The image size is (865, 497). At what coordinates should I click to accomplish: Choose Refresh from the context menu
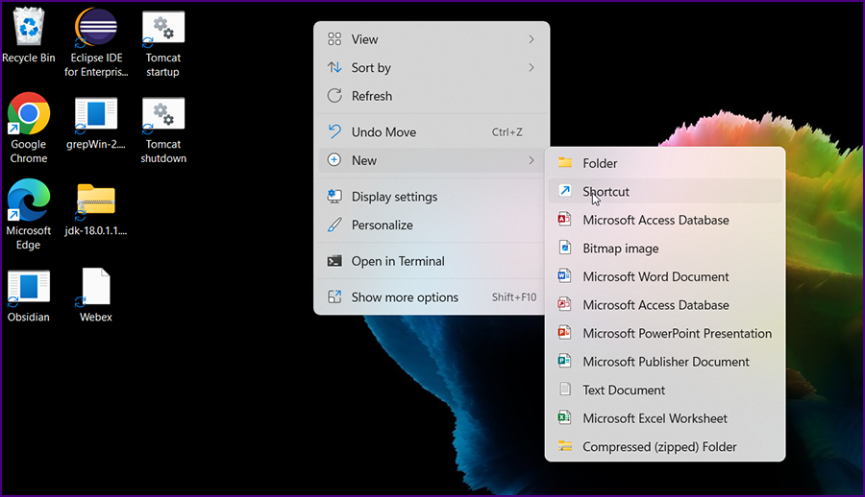coord(372,96)
